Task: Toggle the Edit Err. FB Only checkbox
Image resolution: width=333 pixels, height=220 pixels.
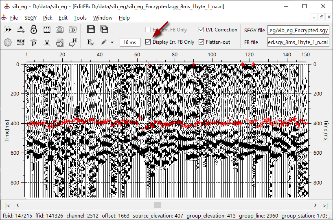Action: (148, 30)
